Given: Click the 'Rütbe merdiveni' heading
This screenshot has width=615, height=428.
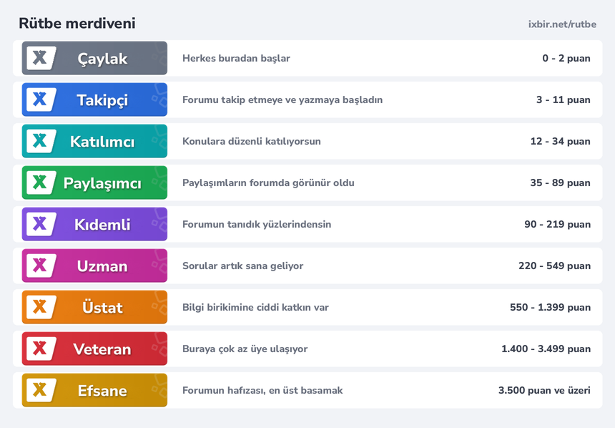Looking at the screenshot, I should [x=77, y=24].
